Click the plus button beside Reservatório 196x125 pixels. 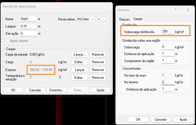click(x=98, y=19)
